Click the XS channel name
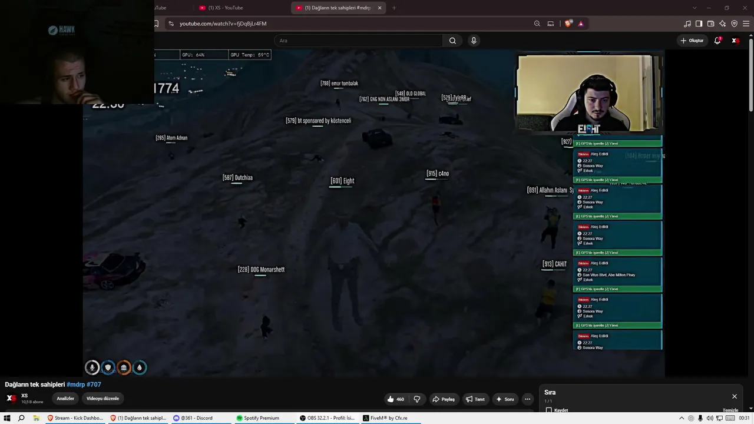 pyautogui.click(x=25, y=396)
